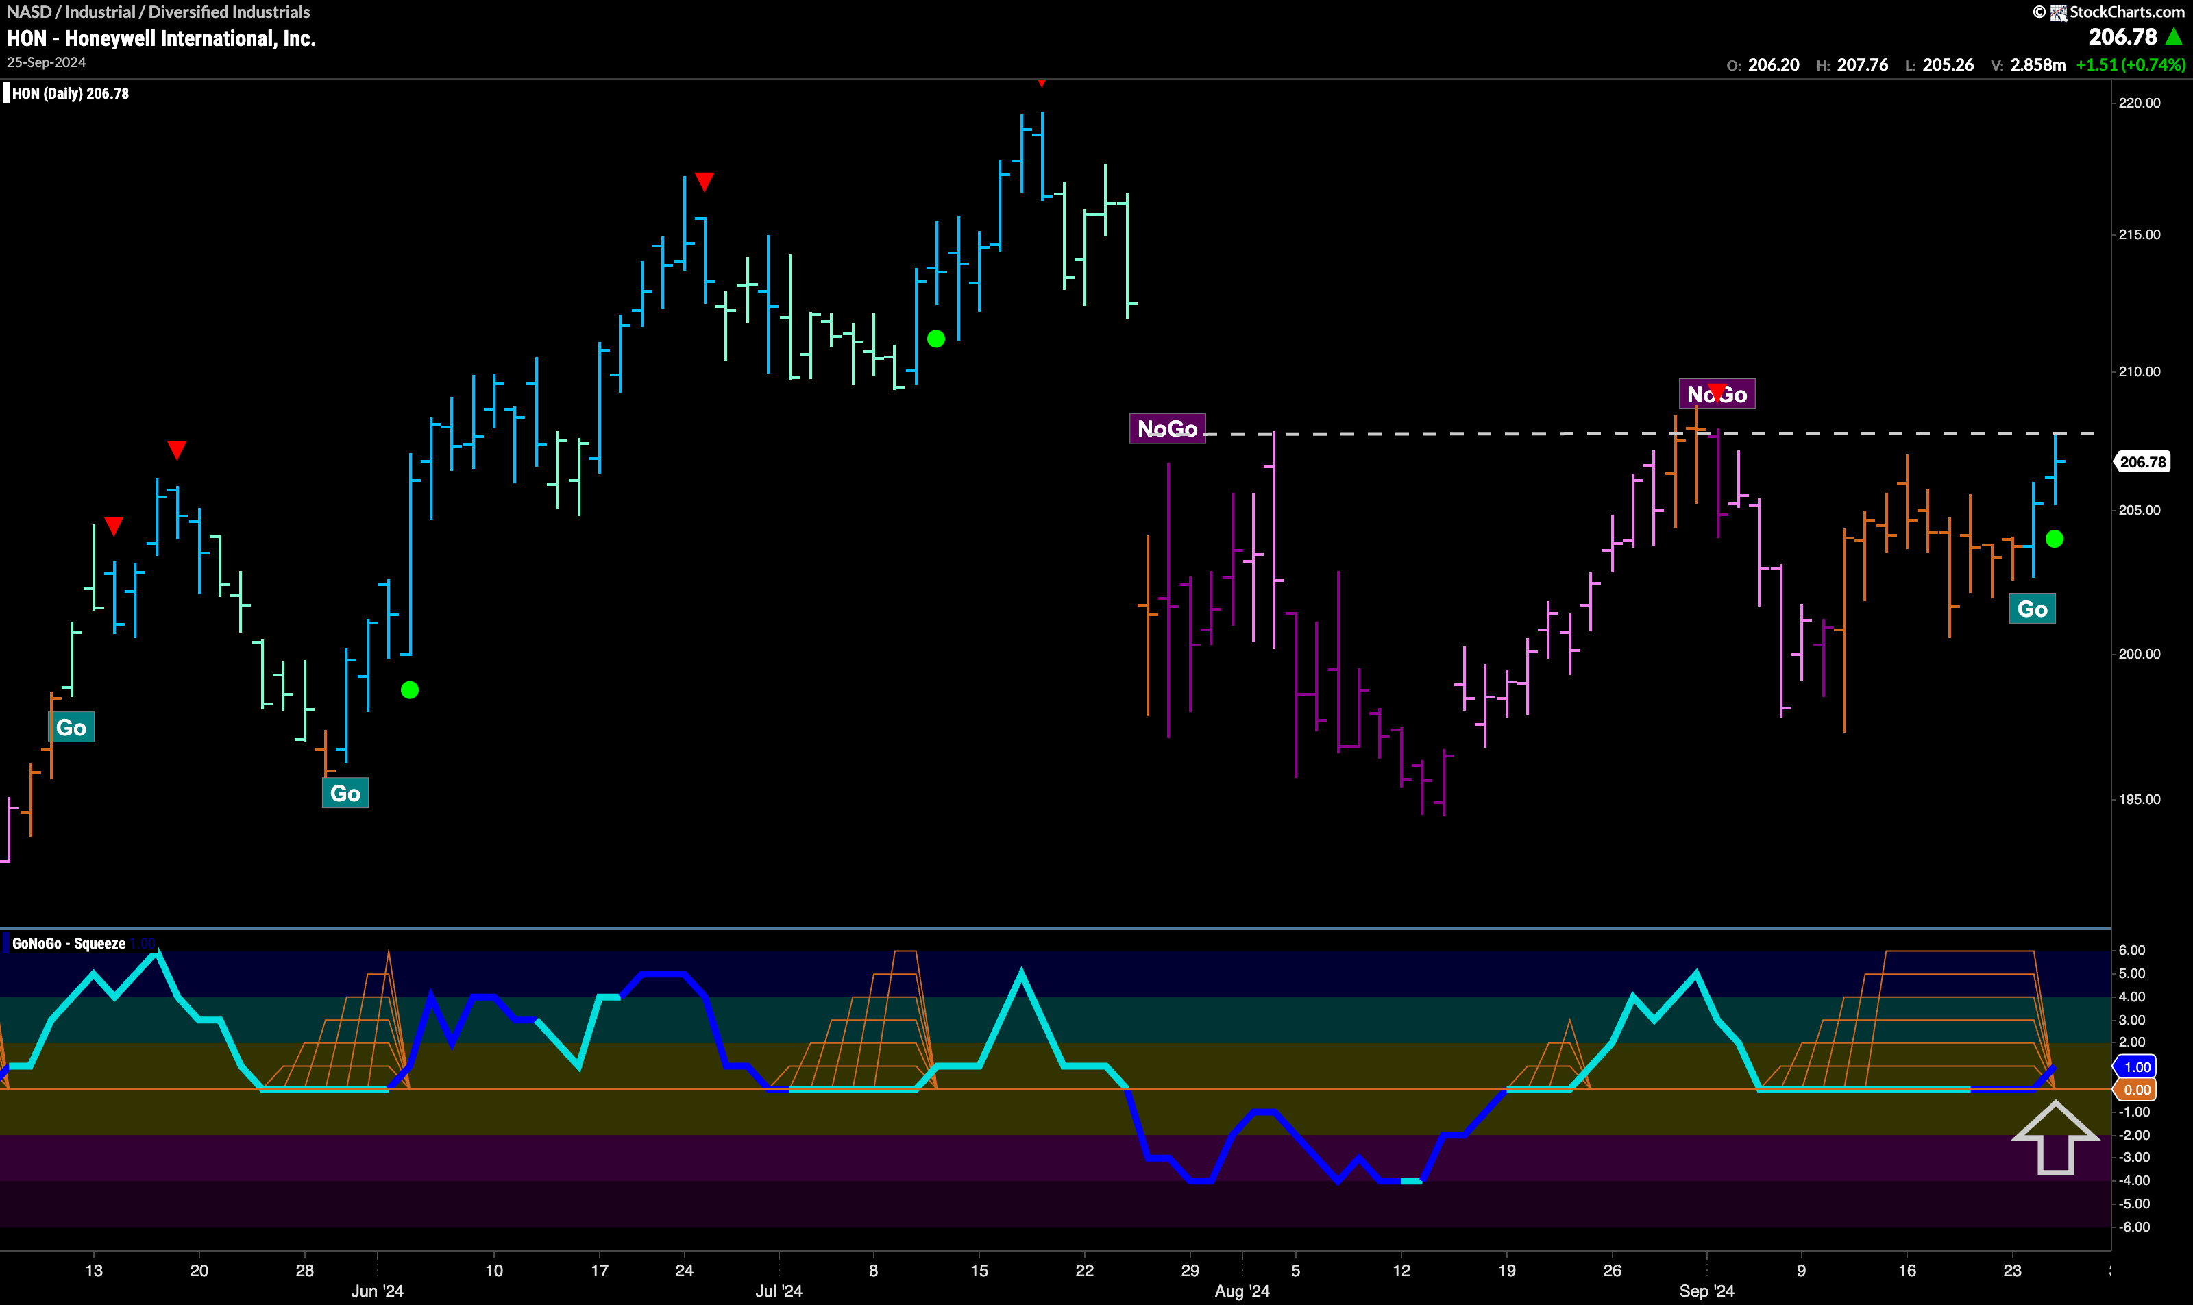Click the large top price number 206.78
Image resolution: width=2193 pixels, height=1305 pixels.
[x=2122, y=37]
